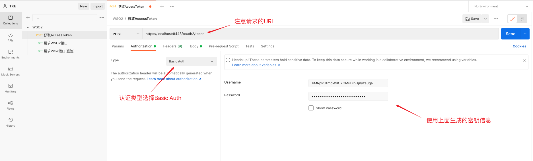Click the Save button

pyautogui.click(x=472, y=19)
